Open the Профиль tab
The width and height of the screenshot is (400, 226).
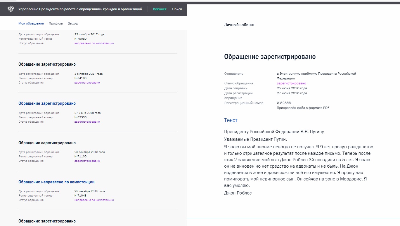56,23
